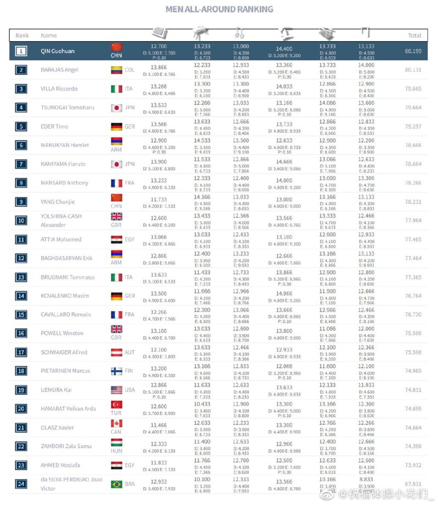Select the horizontal bar apparatus icon
The width and height of the screenshot is (438, 505).
click(x=365, y=31)
